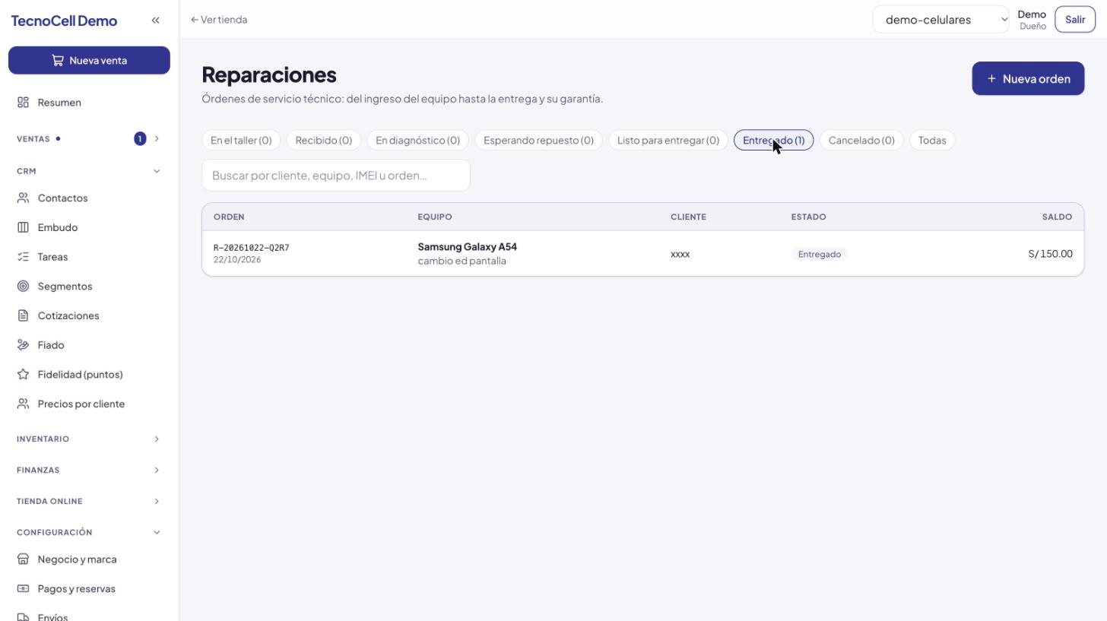Click the Precios por cliente icon
The width and height of the screenshot is (1107, 621).
23,404
